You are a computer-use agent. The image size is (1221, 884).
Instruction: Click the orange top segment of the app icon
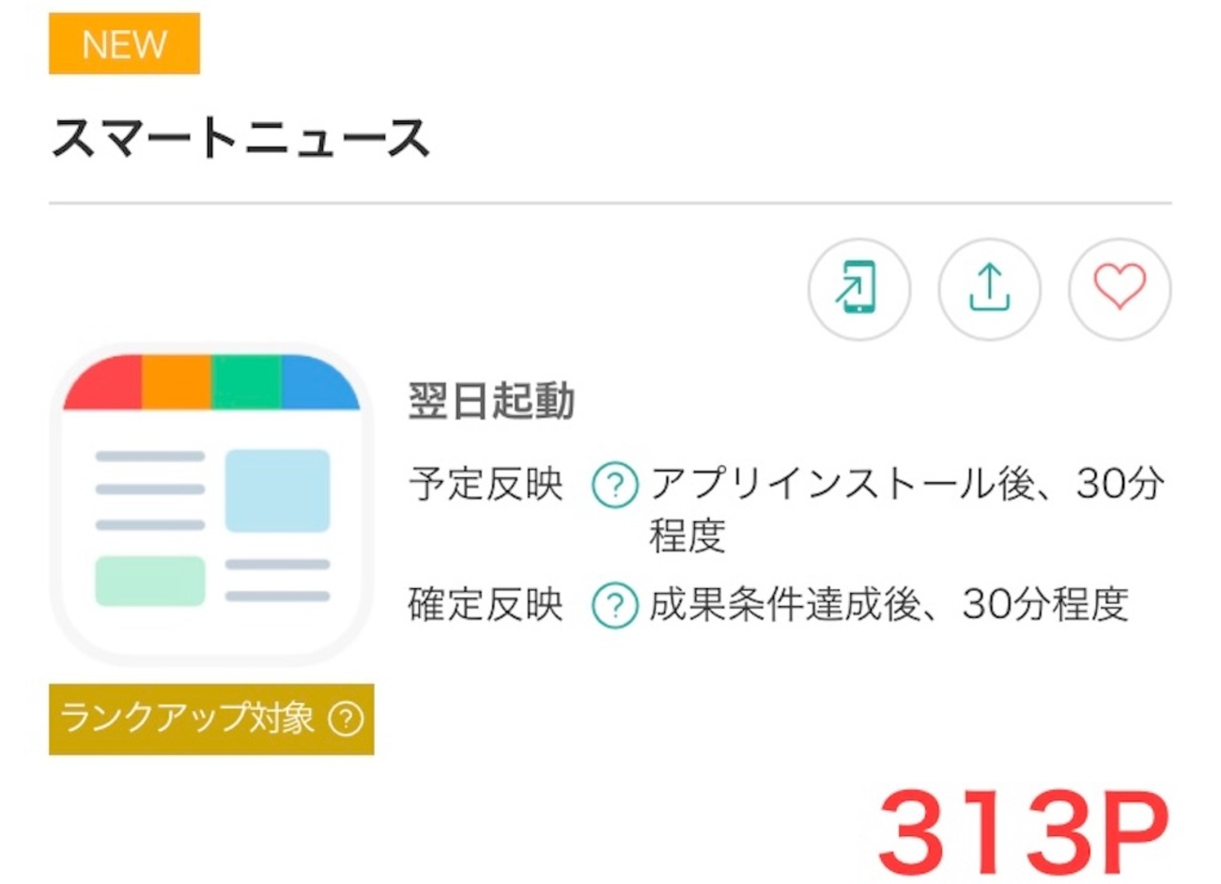pyautogui.click(x=177, y=382)
